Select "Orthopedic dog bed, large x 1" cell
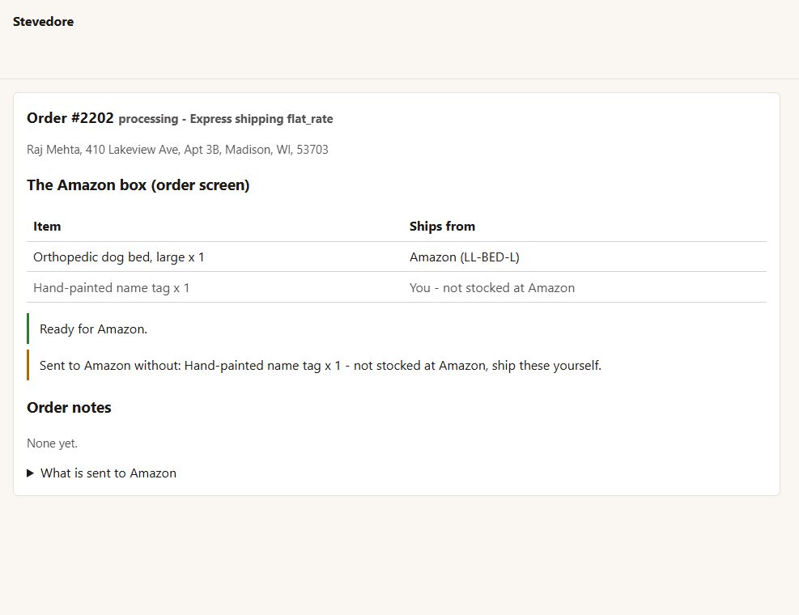The width and height of the screenshot is (799, 615). pyautogui.click(x=215, y=257)
